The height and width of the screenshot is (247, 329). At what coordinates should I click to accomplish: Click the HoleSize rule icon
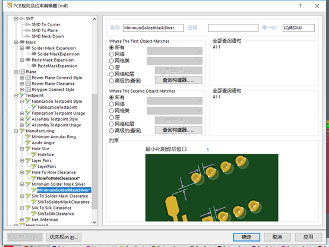point(34,154)
